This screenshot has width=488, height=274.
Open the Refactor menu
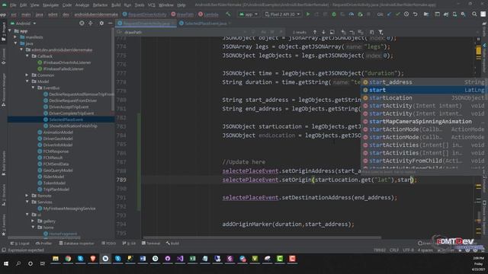(100, 5)
